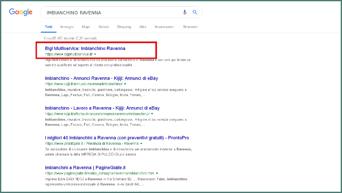Click the Bigi Multiservice description snippet
Screen dimensions: 342x193
coord(118,63)
